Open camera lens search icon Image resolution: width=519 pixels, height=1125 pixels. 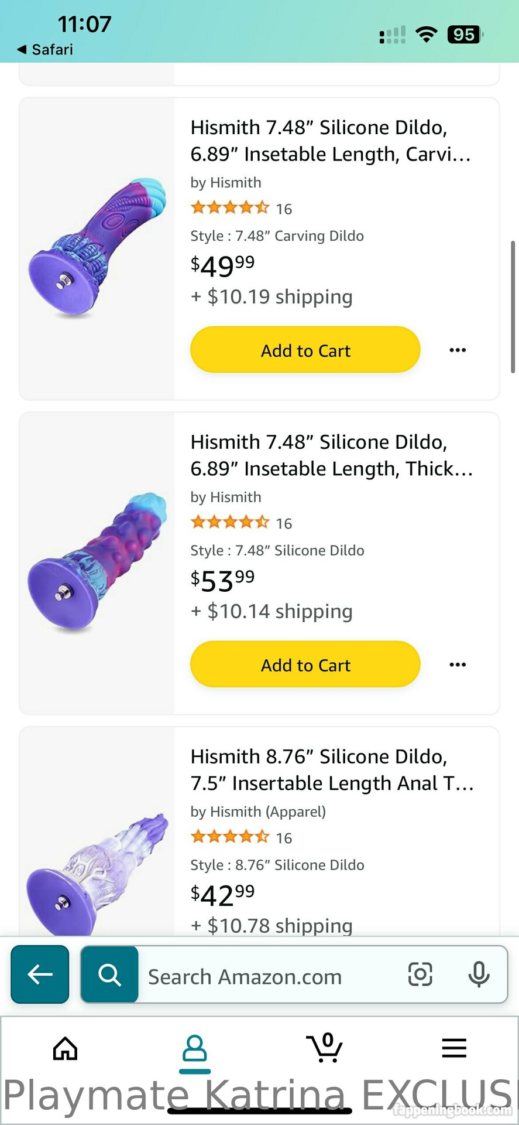[x=420, y=974]
